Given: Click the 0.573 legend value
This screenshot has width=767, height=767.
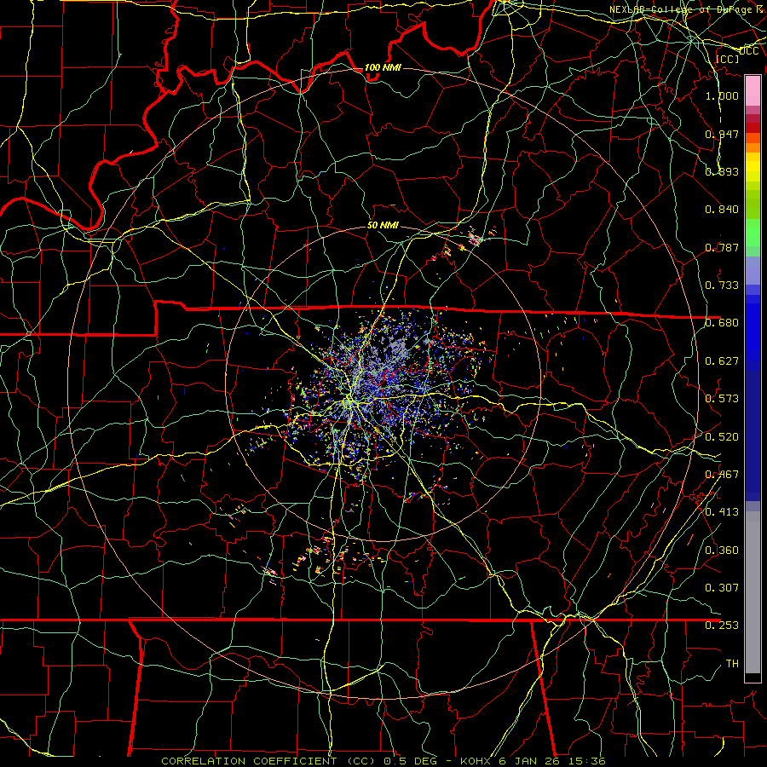Looking at the screenshot, I should (722, 399).
